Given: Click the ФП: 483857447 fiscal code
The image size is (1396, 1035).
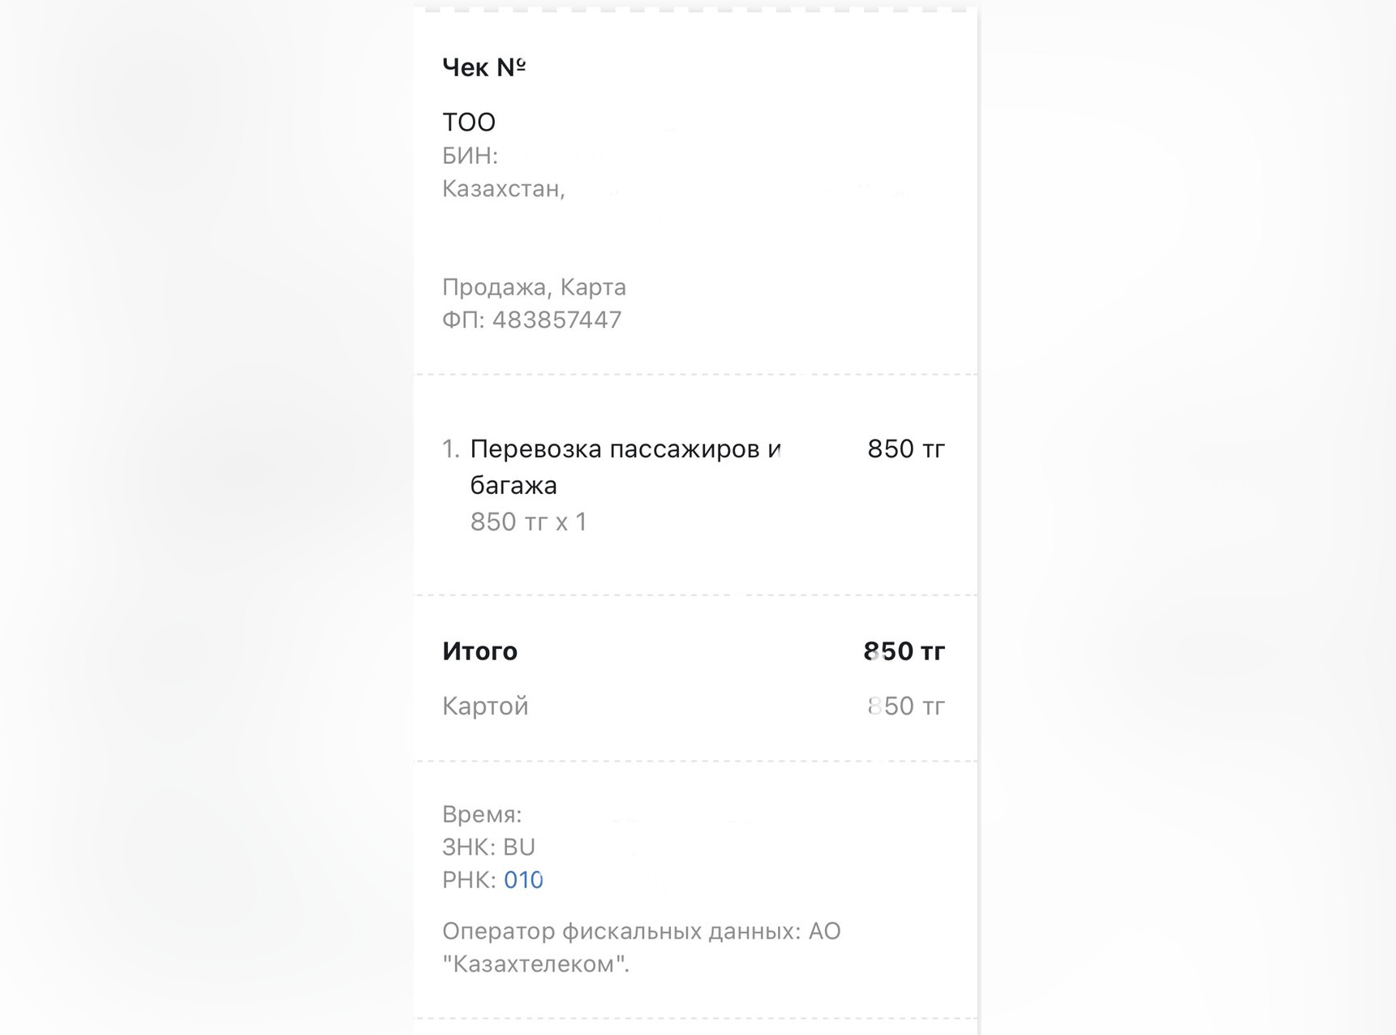Looking at the screenshot, I should [532, 320].
